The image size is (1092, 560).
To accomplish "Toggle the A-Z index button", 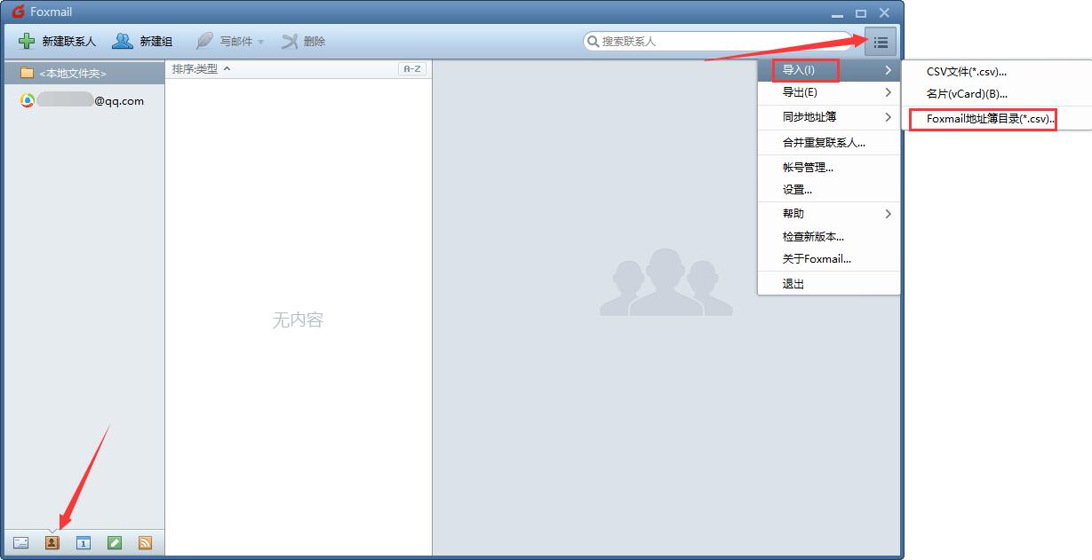I will pos(412,68).
